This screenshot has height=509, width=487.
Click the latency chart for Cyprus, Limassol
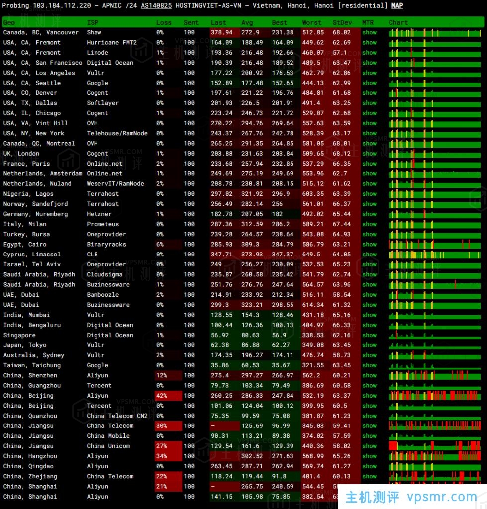[435, 254]
